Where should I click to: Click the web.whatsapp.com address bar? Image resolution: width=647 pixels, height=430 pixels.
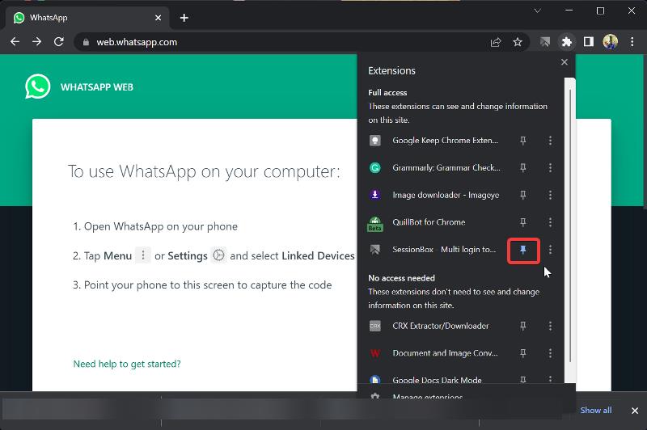point(281,42)
